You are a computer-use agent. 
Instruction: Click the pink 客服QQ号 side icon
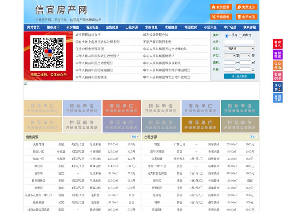pyautogui.click(x=277, y=76)
